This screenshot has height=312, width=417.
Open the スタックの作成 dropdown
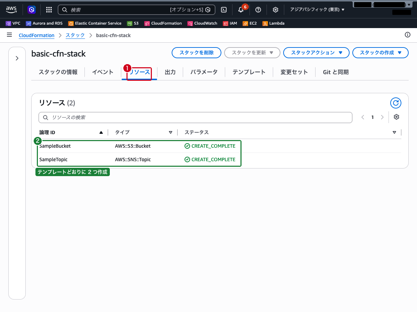coord(381,53)
